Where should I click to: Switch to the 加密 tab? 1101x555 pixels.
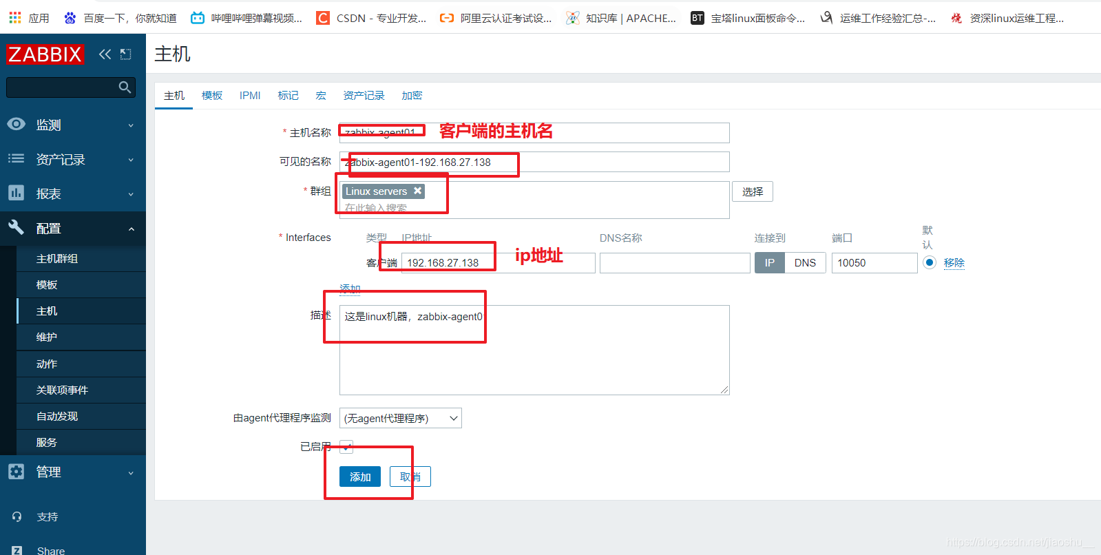412,96
